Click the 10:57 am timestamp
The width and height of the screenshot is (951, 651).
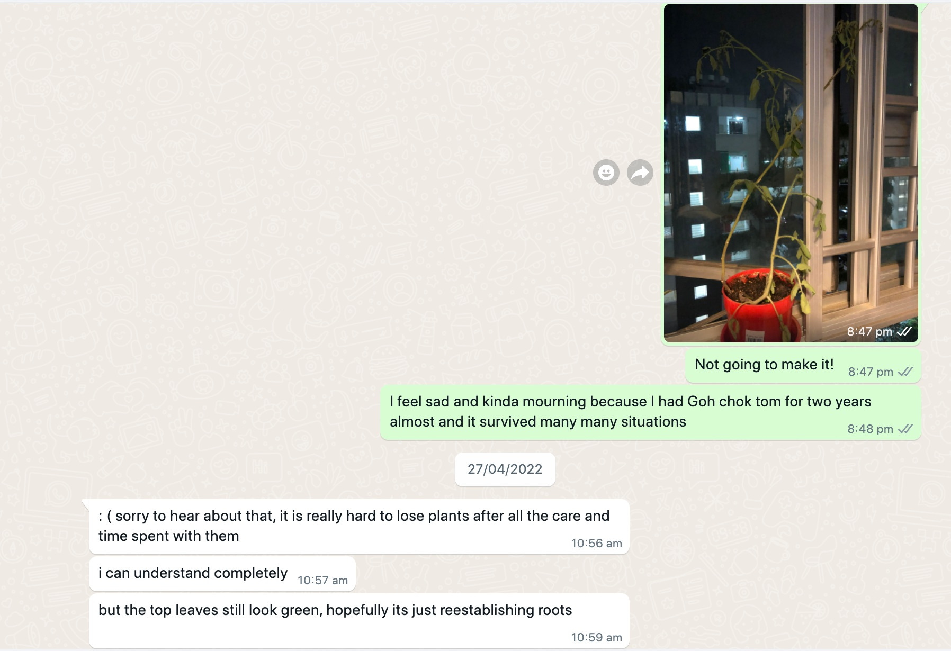322,580
